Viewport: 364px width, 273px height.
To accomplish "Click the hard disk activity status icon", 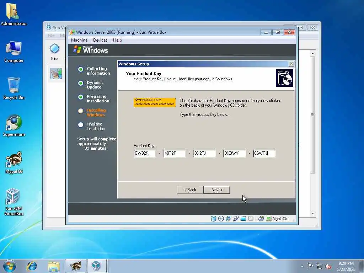I will [x=213, y=219].
